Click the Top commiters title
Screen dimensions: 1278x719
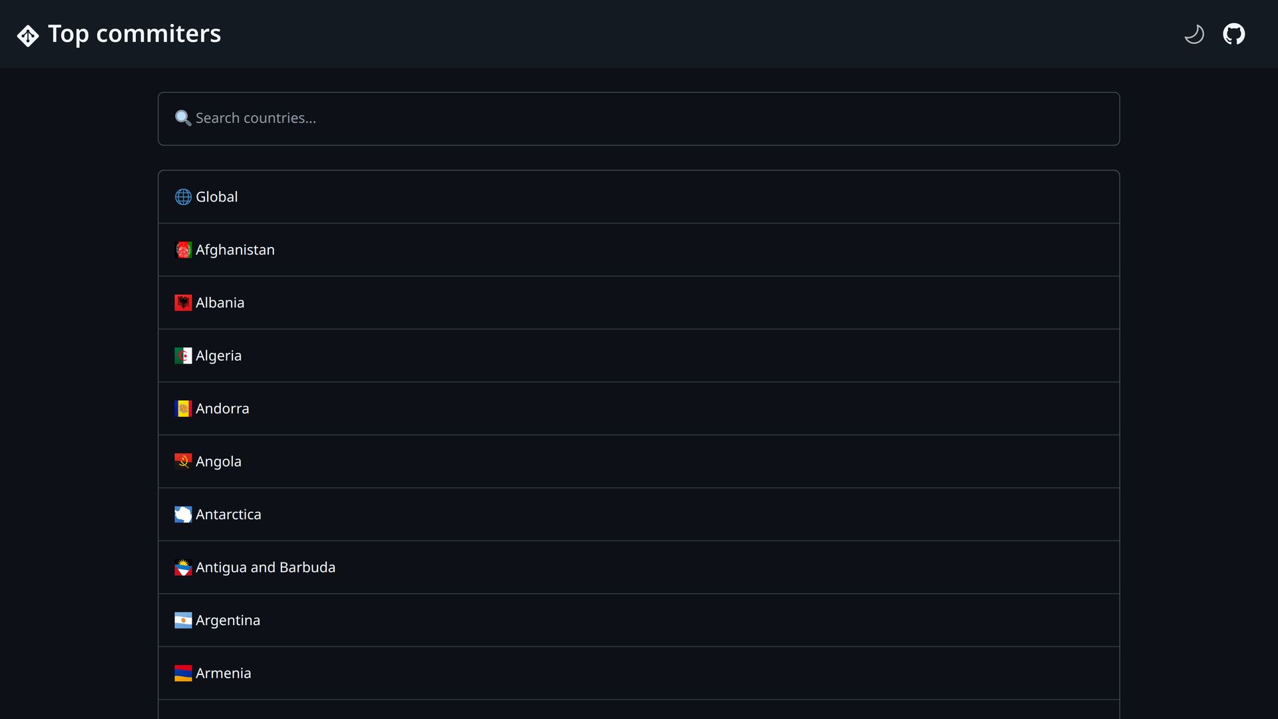point(134,34)
